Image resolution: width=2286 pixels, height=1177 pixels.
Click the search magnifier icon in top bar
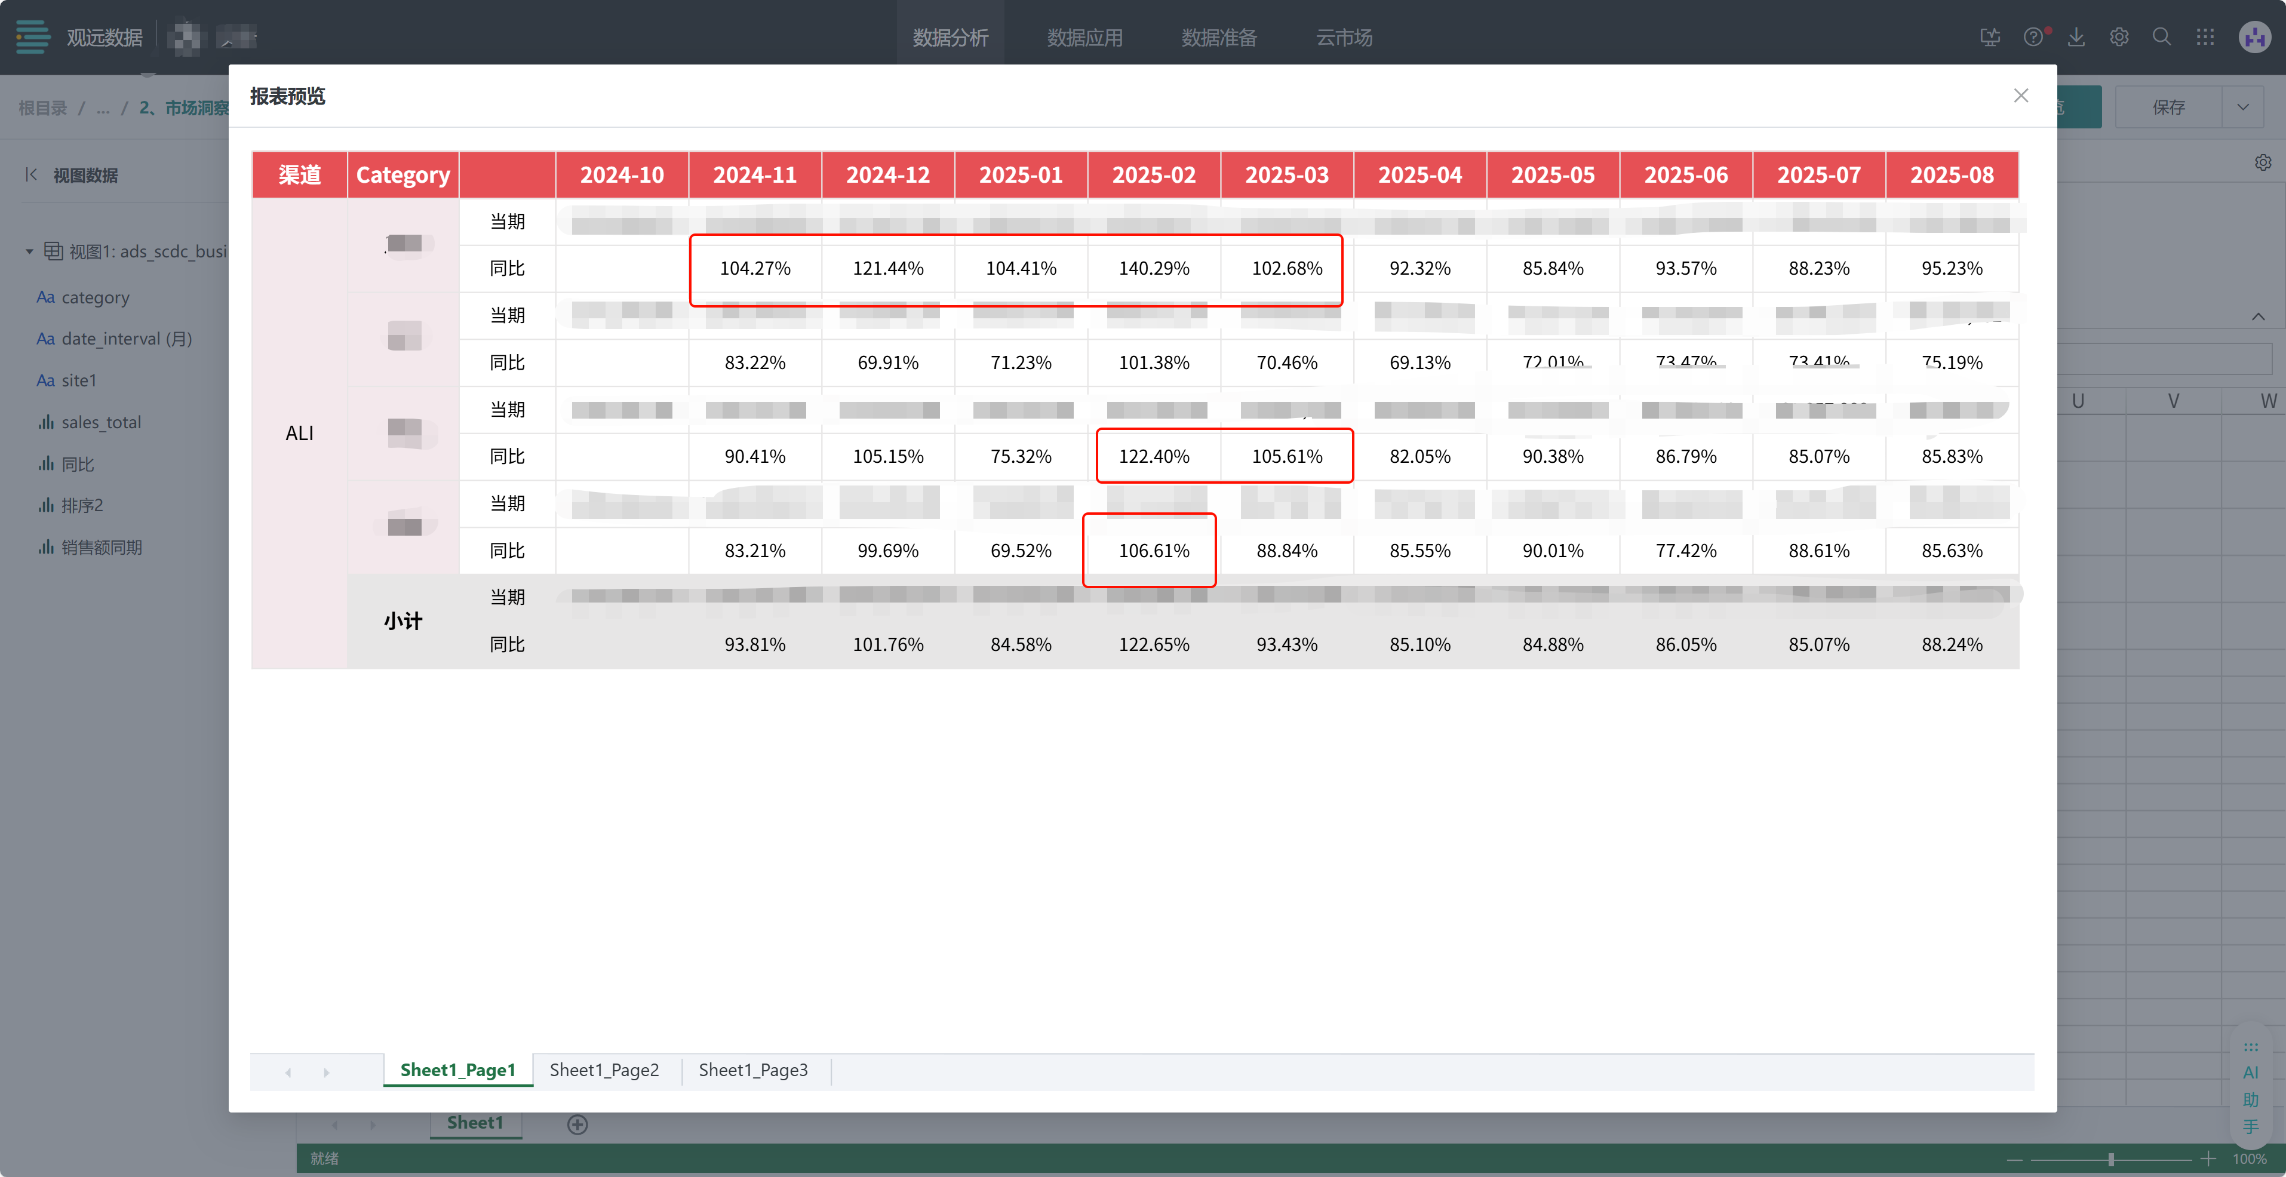coord(2162,37)
